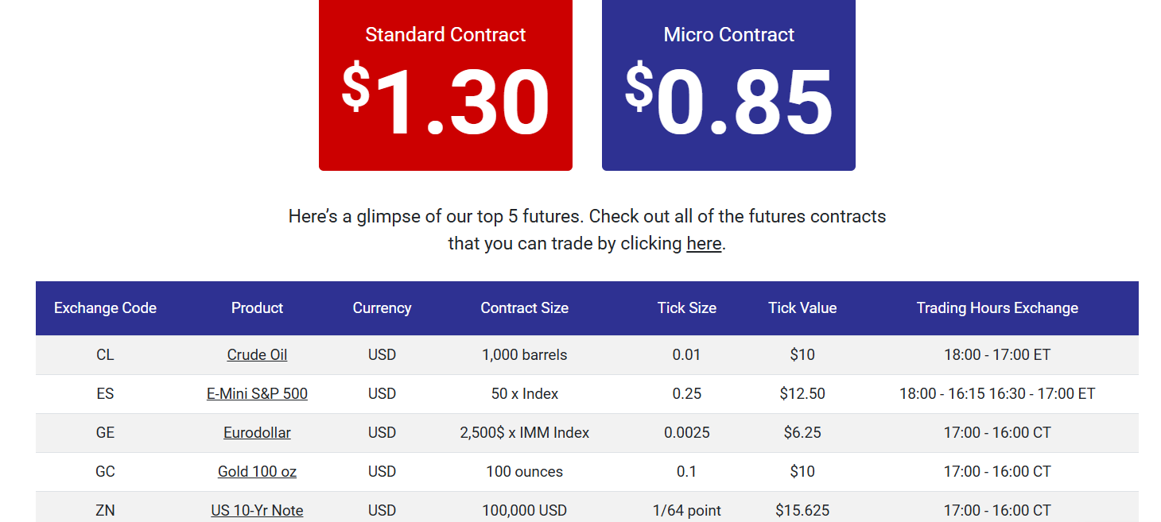Open the 'here' futures contracts link

(704, 243)
